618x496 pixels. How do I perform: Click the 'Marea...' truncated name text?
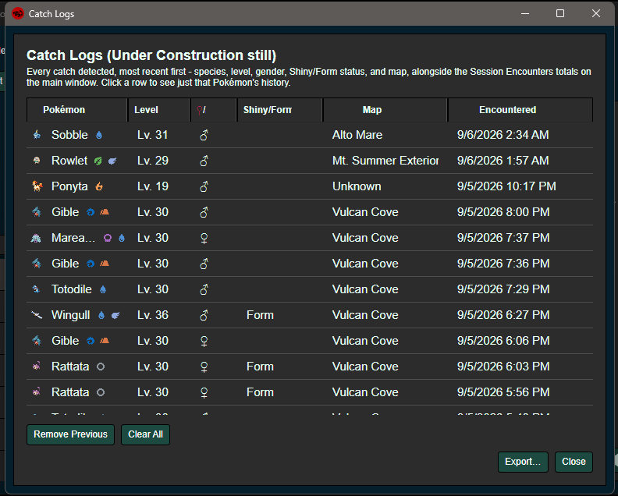(73, 238)
